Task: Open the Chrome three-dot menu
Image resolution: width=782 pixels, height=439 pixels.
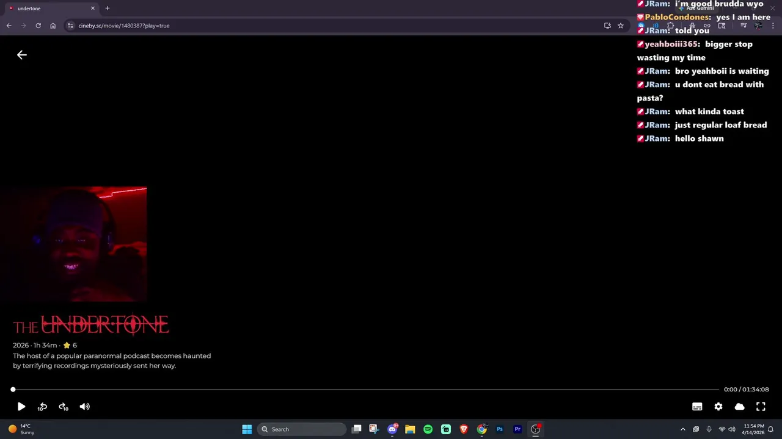Action: tap(773, 26)
